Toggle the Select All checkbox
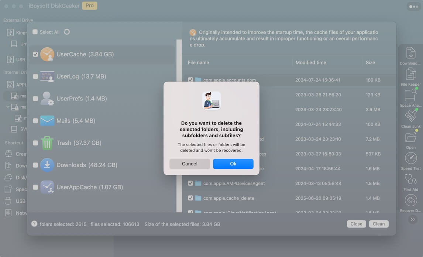 (35, 32)
